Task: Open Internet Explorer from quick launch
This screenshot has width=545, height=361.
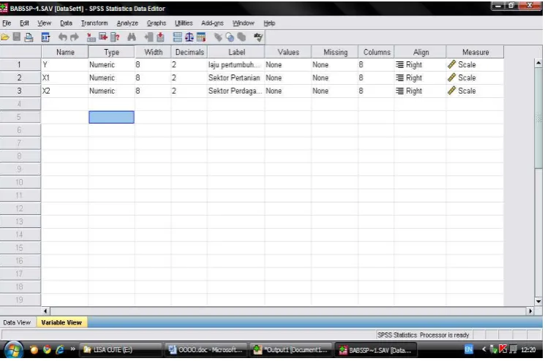Action: [x=60, y=349]
